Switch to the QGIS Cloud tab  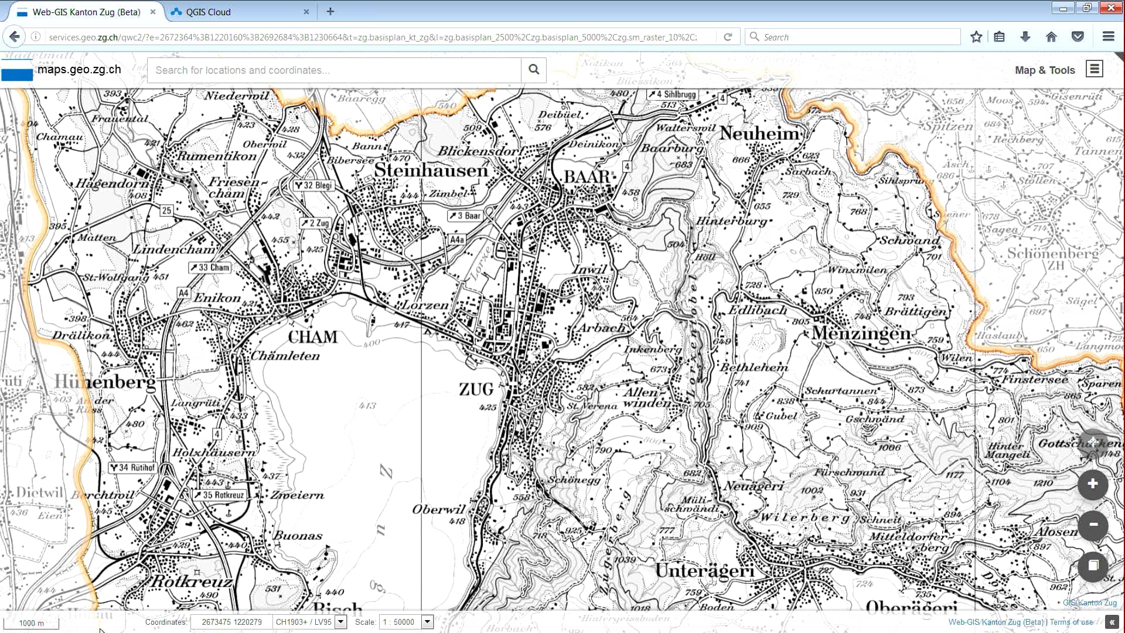(x=240, y=12)
